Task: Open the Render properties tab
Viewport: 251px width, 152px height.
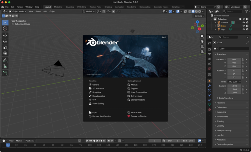Action: 209,49
